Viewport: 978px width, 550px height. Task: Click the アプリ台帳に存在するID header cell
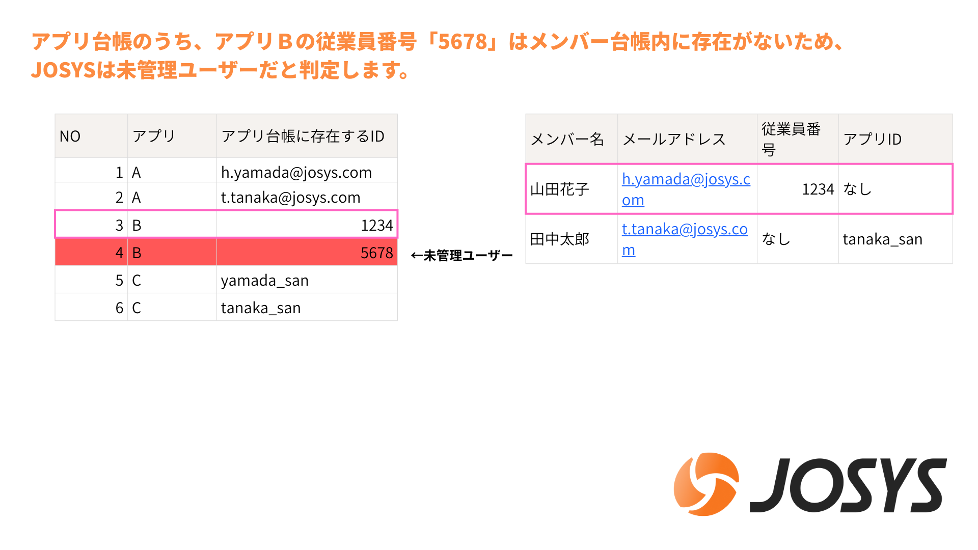(x=303, y=136)
